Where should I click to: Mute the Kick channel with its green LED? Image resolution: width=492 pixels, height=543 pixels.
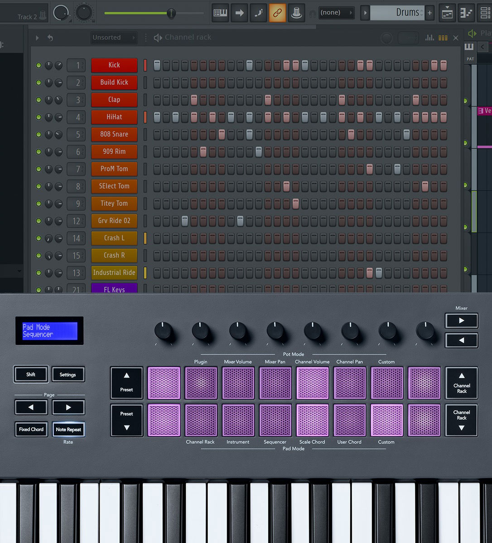pyautogui.click(x=39, y=65)
